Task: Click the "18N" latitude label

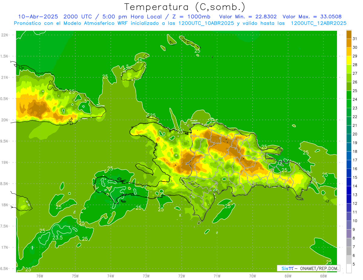Action: (5, 205)
